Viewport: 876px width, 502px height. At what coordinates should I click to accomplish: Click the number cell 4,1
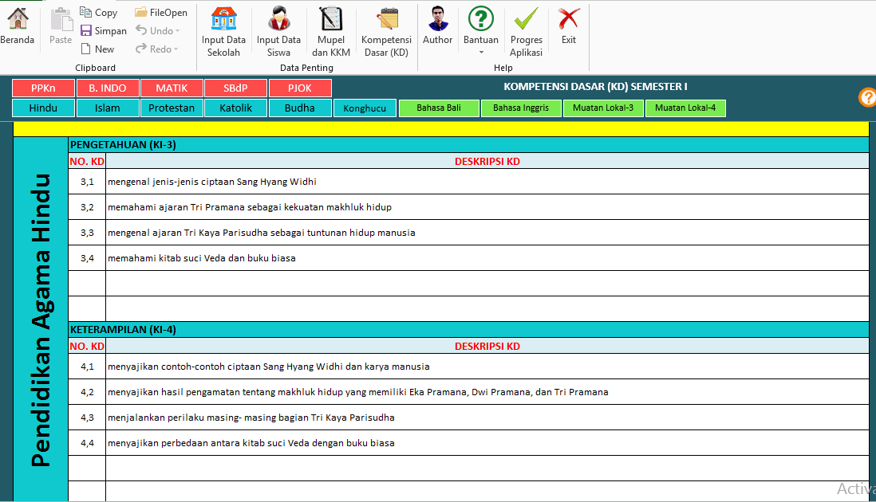(x=87, y=367)
